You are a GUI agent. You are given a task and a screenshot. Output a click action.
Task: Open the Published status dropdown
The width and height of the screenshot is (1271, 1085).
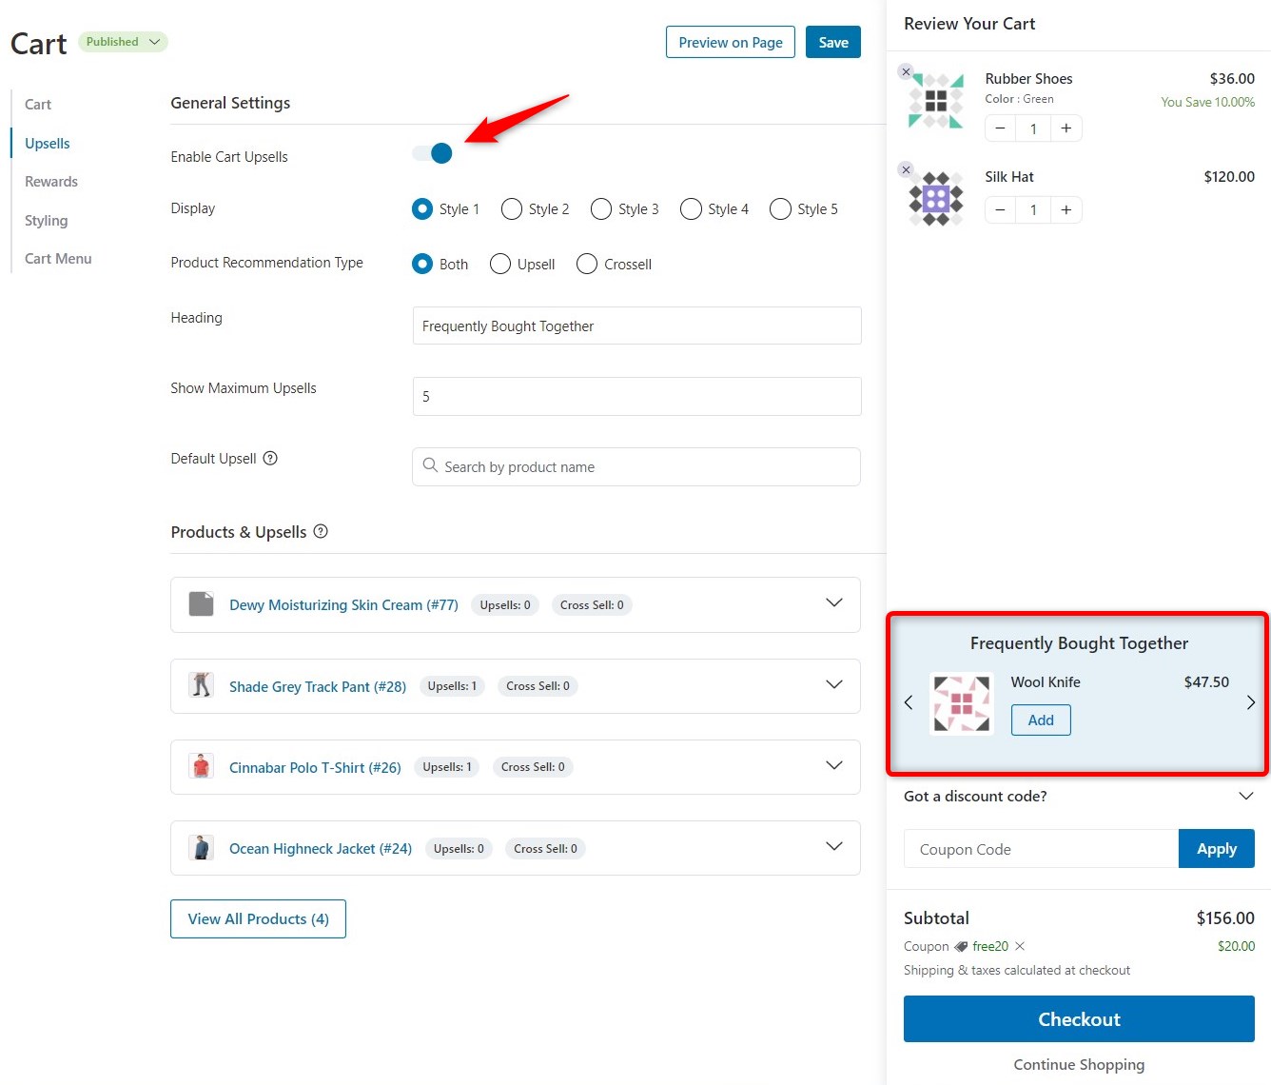click(x=123, y=42)
